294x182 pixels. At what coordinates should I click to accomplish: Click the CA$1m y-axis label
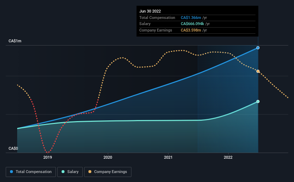15,41
